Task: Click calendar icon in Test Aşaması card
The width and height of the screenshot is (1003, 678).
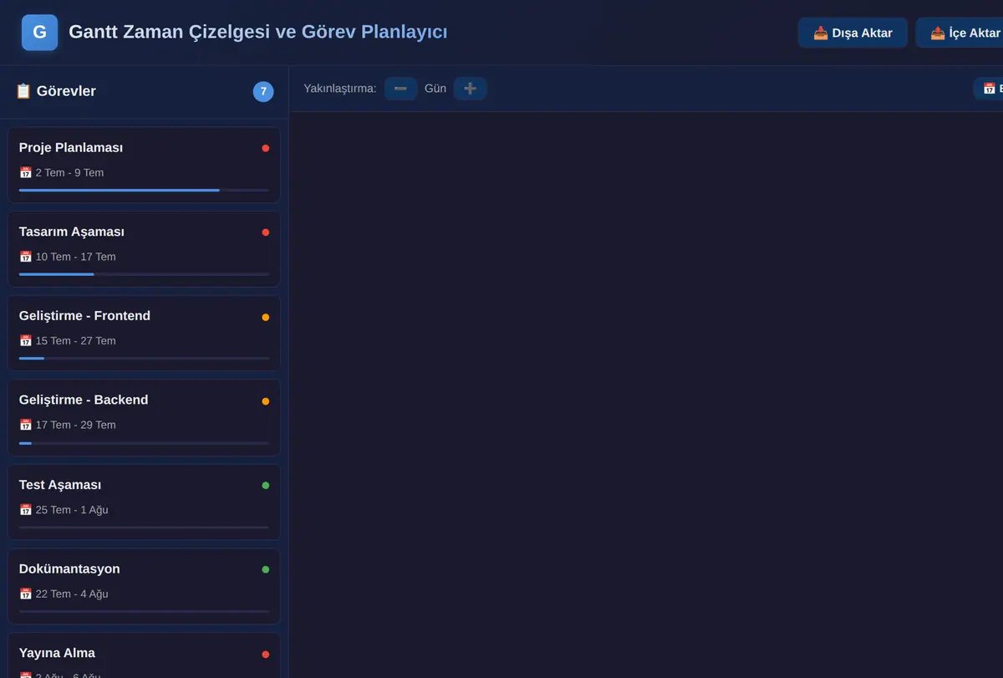Action: (25, 510)
